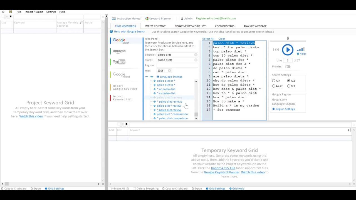Image resolution: width=356 pixels, height=200 pixels.
Task: Click Grid Settings under the Project Keyword Grid
Action: pyautogui.click(x=54, y=189)
